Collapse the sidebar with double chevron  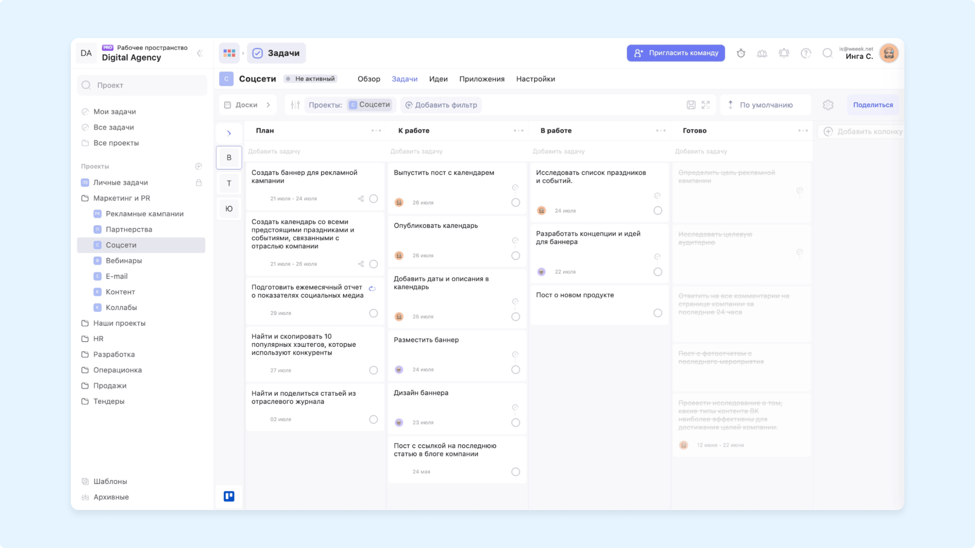point(200,53)
